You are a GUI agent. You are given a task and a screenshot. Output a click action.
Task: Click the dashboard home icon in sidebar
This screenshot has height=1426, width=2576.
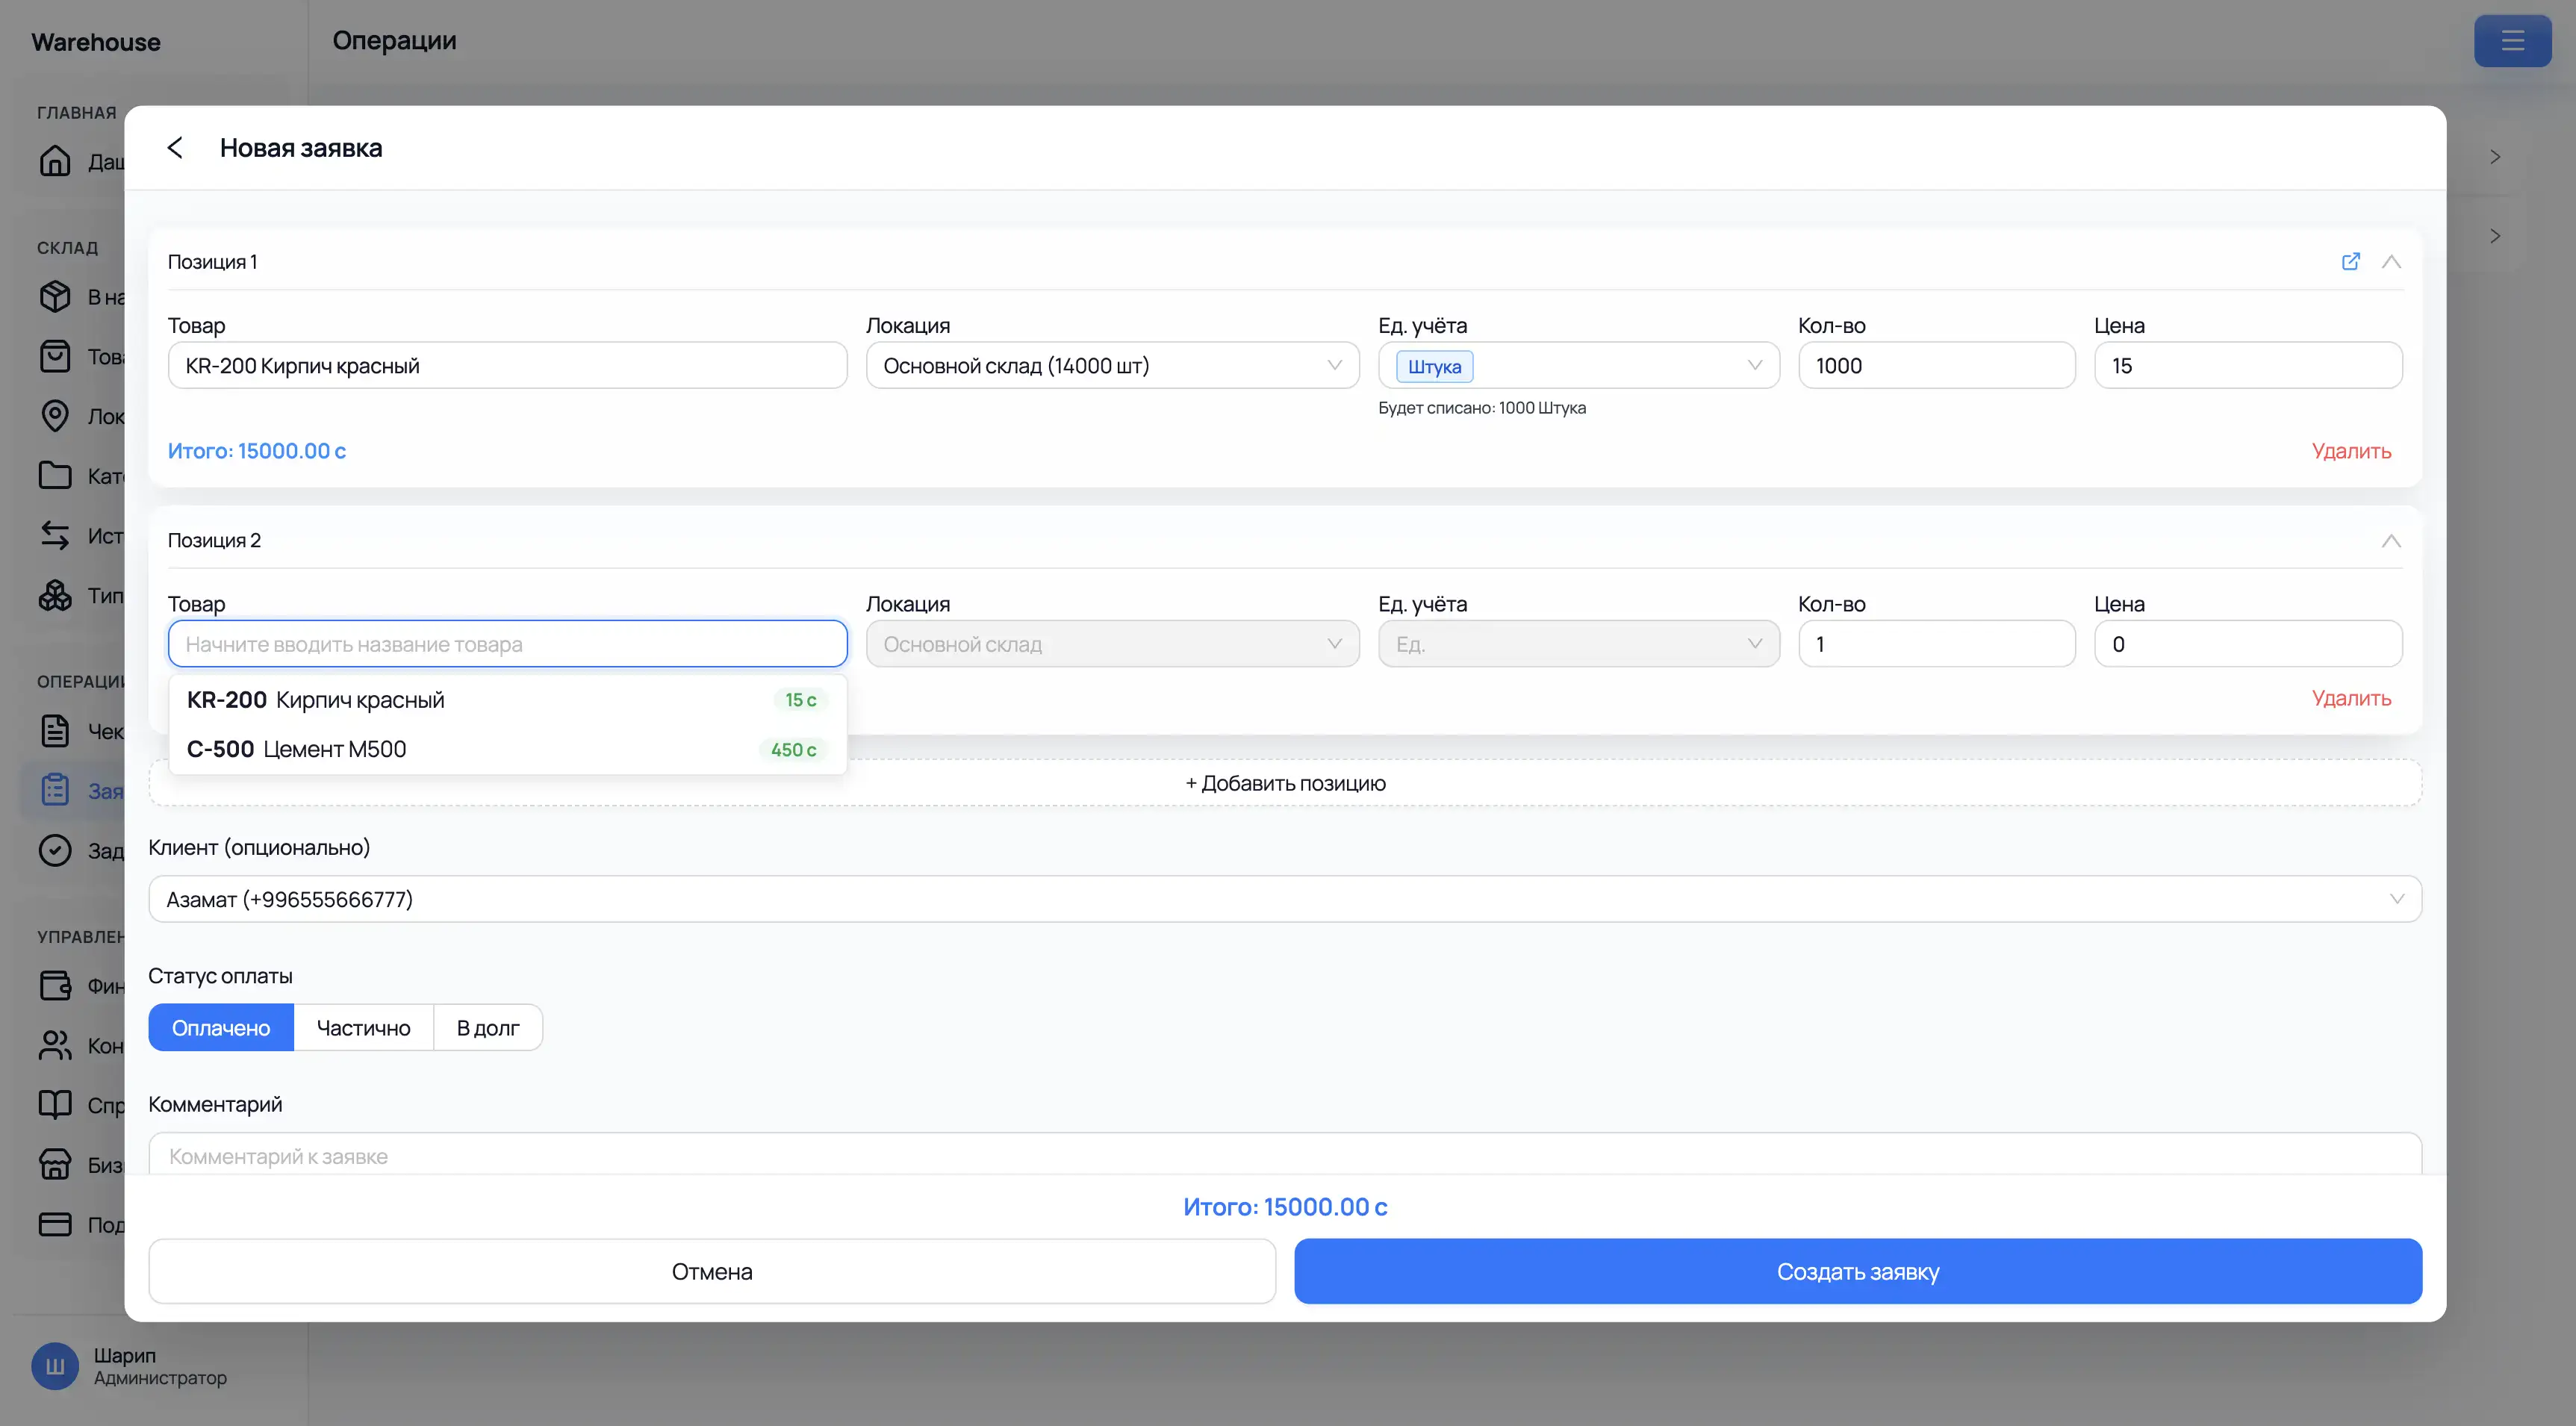[55, 161]
